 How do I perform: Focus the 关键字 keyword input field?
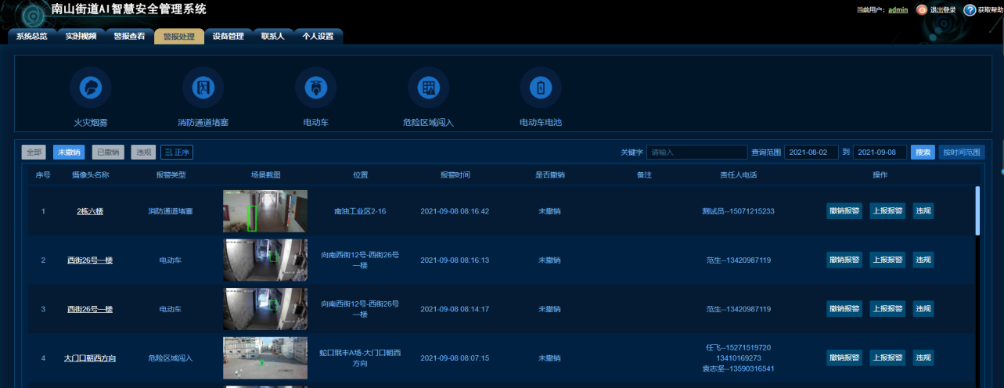696,153
